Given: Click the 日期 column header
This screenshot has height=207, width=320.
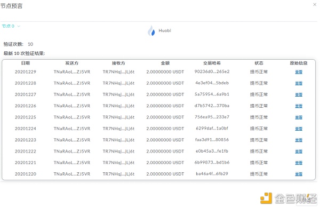Looking at the screenshot, I should pos(26,63).
